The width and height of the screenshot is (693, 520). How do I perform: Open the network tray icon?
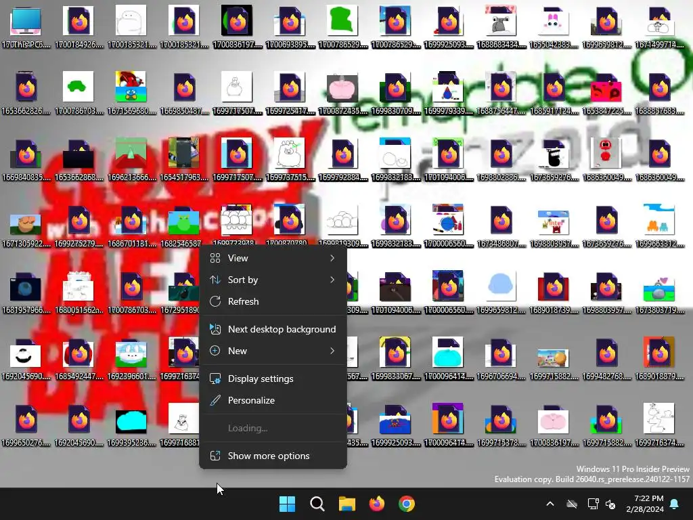click(x=593, y=504)
